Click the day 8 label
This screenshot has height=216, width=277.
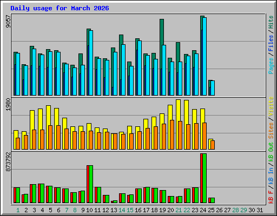tap(75, 210)
